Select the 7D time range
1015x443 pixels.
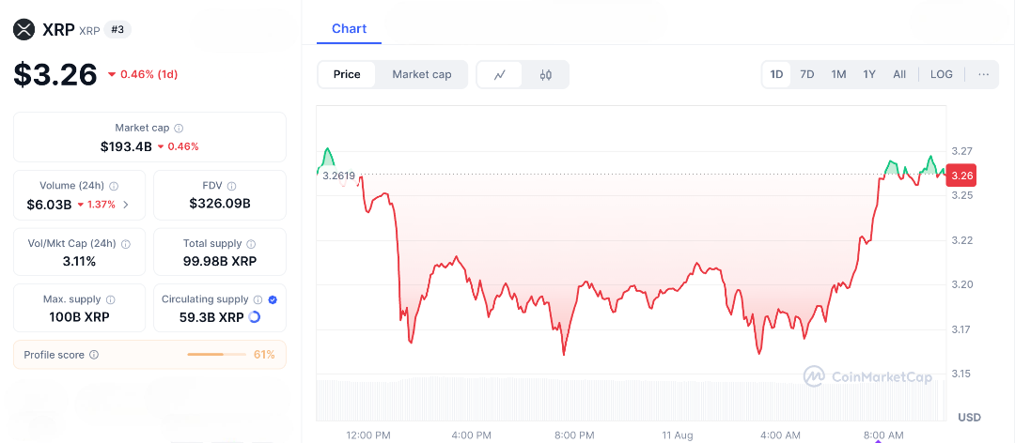[806, 74]
